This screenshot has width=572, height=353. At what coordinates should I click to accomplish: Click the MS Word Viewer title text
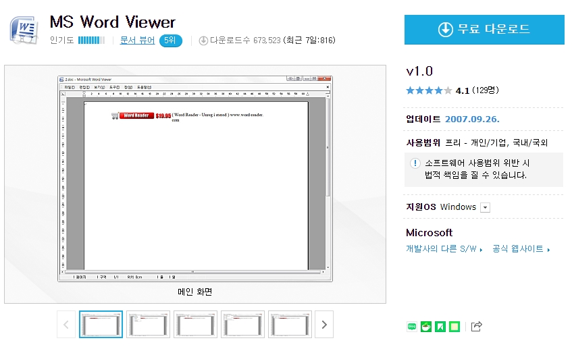(112, 22)
